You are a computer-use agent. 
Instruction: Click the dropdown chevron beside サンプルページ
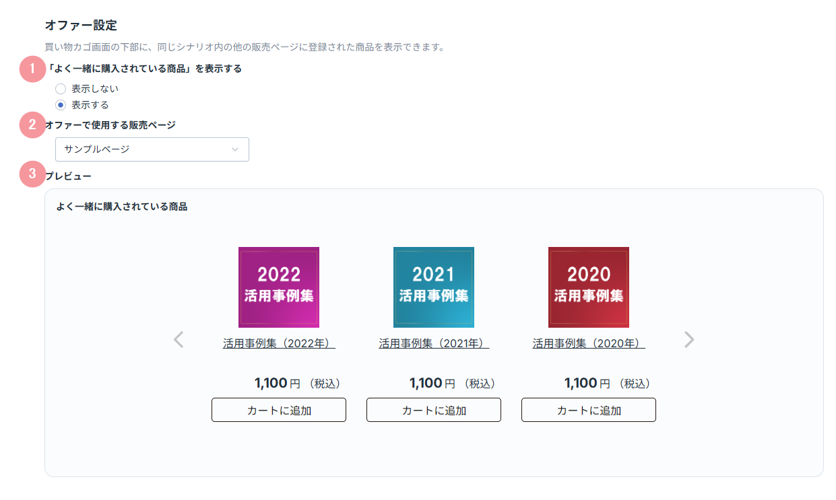234,149
